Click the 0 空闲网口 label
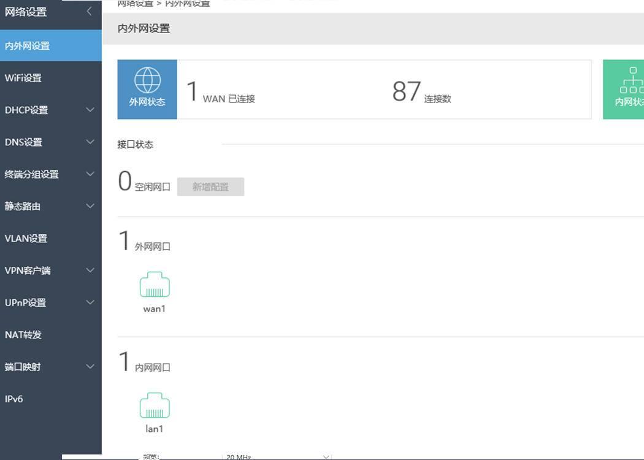Image resolution: width=644 pixels, height=460 pixels. 144,181
